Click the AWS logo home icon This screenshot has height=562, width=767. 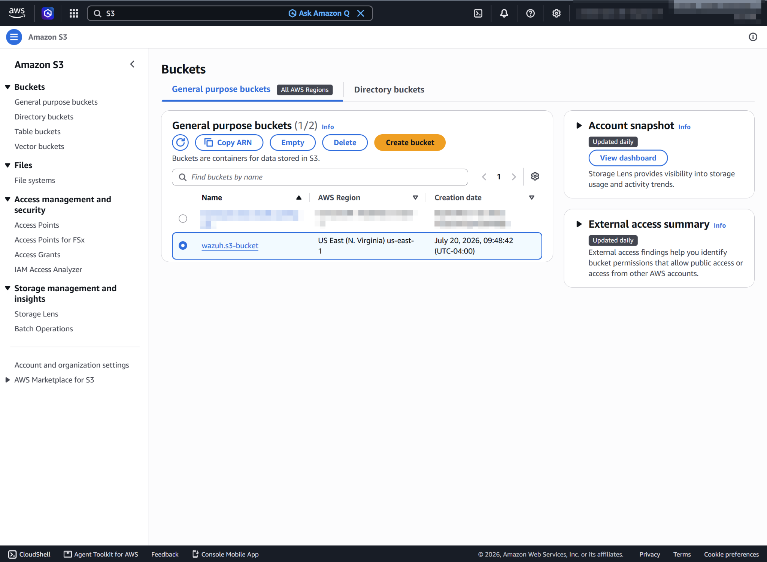[17, 13]
